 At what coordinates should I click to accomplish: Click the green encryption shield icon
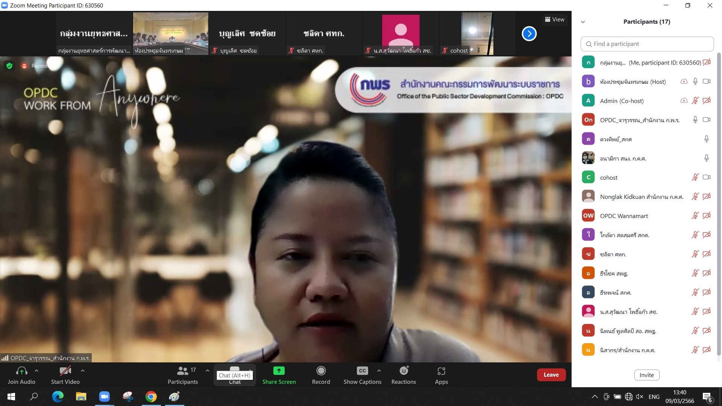click(x=9, y=66)
